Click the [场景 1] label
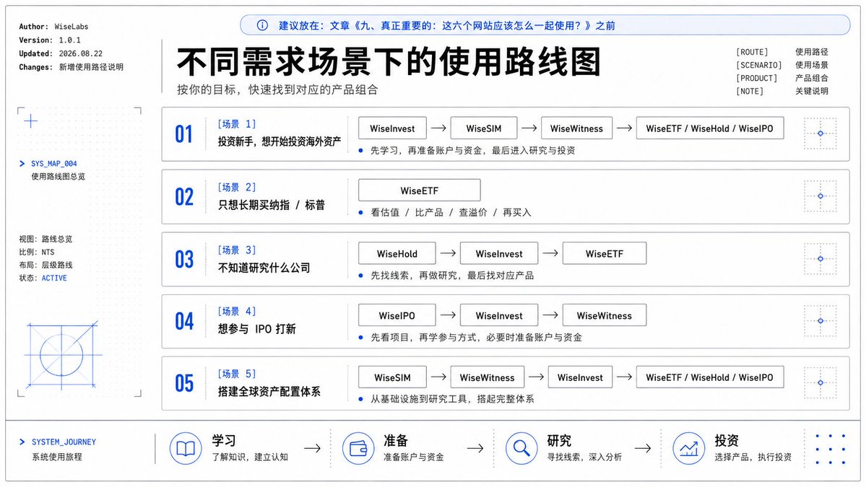Image resolution: width=866 pixels, height=487 pixels. [236, 123]
